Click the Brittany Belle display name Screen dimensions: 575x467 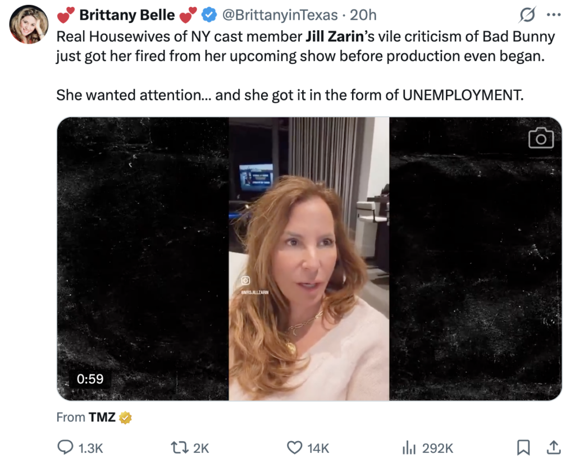127,15
